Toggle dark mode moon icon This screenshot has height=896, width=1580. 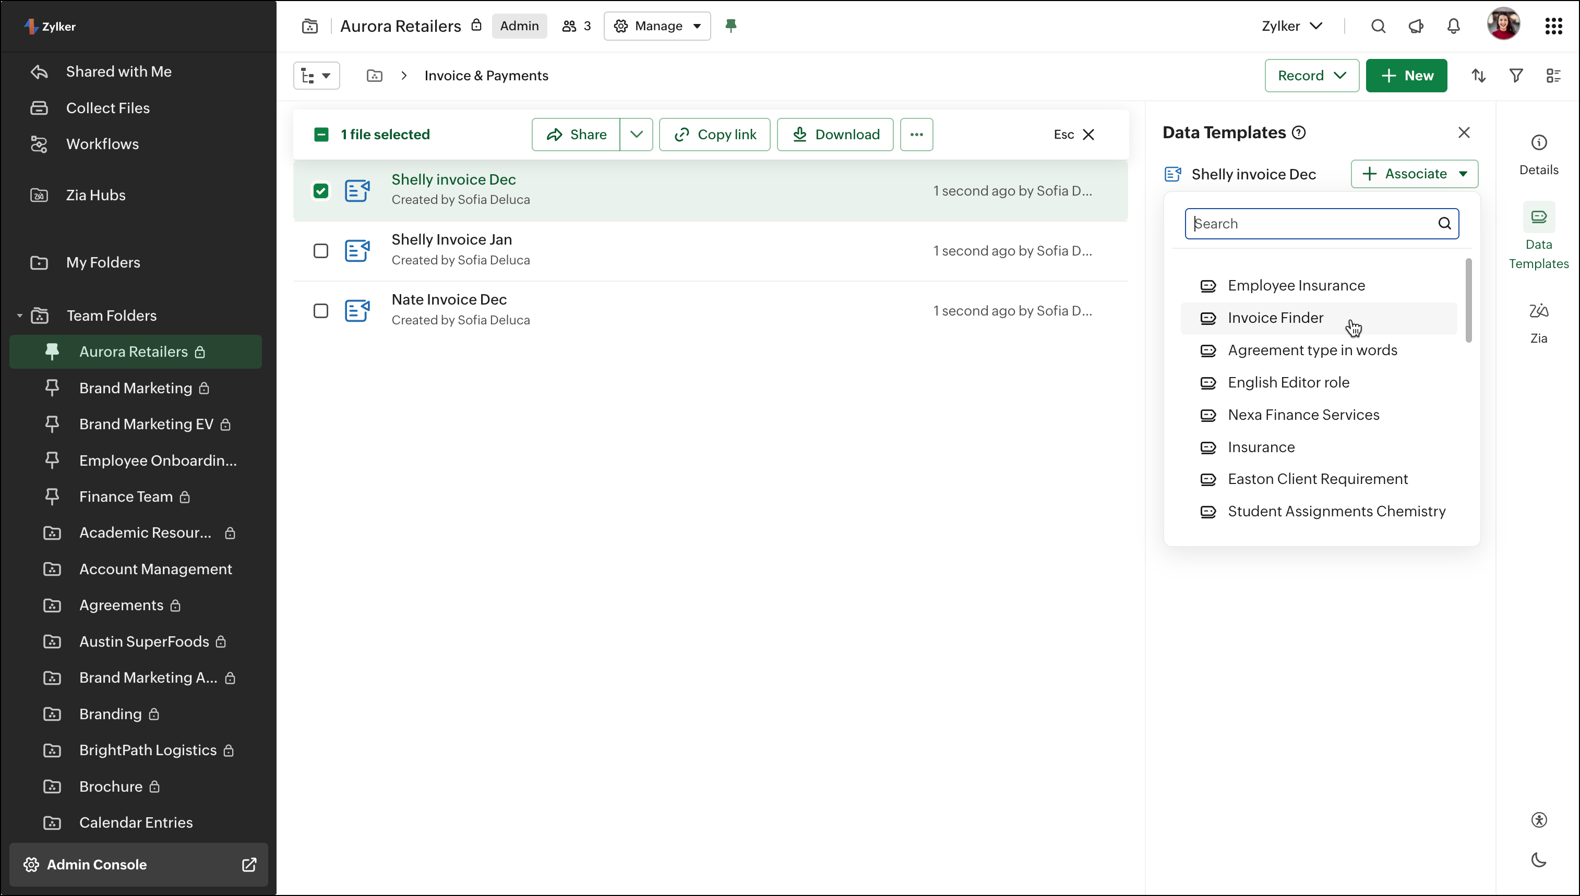[1538, 859]
